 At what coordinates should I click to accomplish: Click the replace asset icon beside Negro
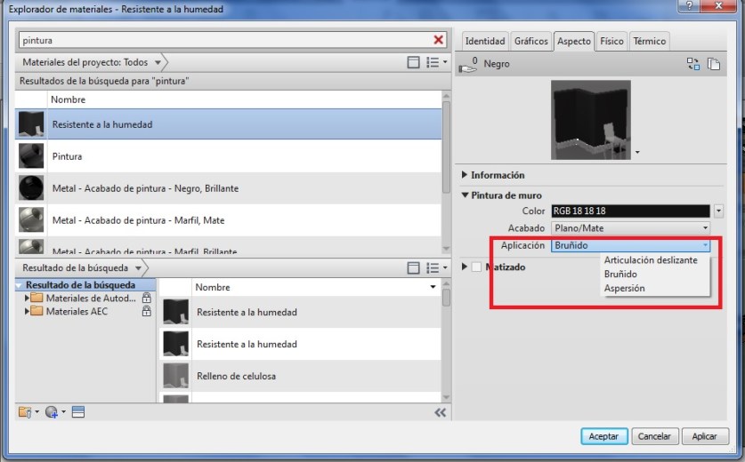coord(692,64)
